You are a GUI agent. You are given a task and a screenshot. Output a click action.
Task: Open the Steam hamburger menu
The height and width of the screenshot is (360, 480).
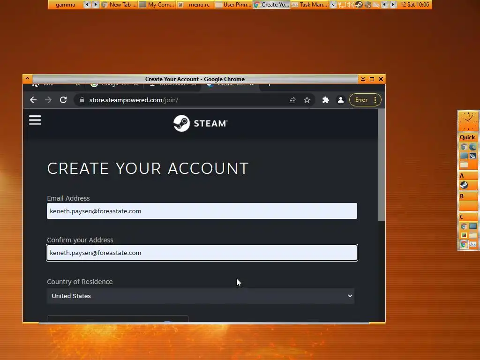(x=35, y=120)
